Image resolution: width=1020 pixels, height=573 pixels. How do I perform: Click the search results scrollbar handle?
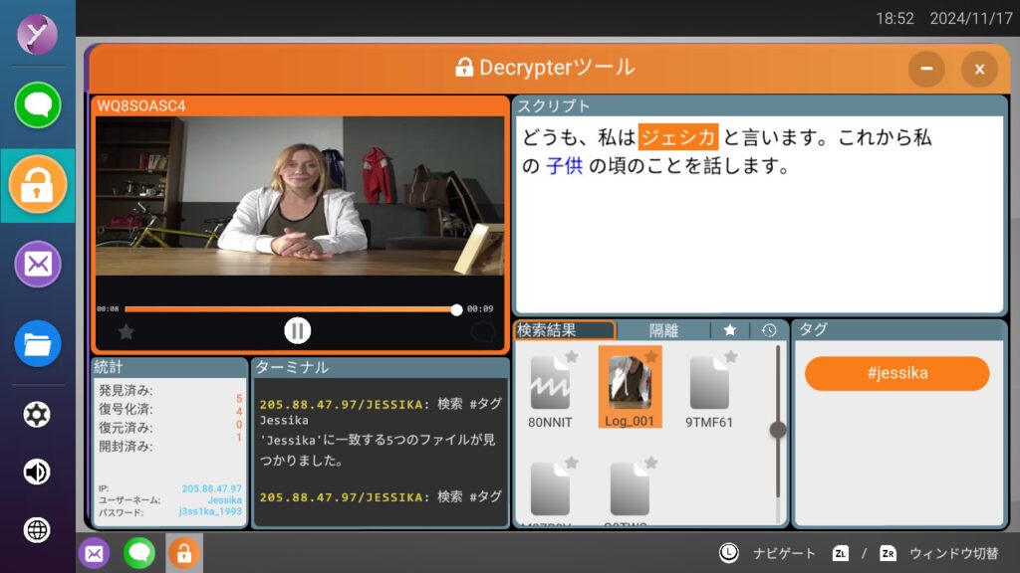pyautogui.click(x=777, y=430)
